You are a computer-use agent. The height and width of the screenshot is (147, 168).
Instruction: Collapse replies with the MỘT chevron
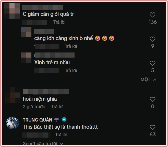(155, 80)
